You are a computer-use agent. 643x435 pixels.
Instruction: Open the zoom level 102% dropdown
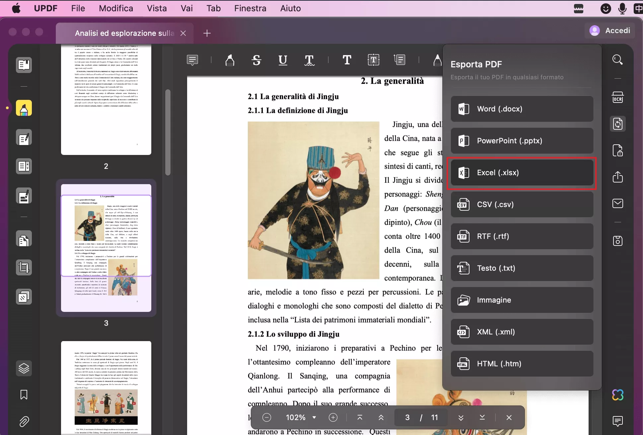[301, 417]
